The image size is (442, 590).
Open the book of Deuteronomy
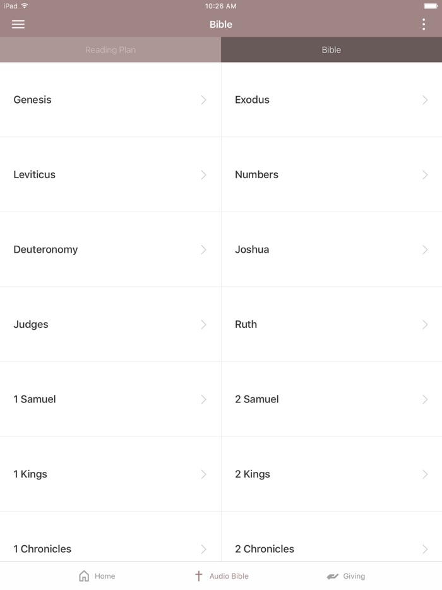point(45,250)
